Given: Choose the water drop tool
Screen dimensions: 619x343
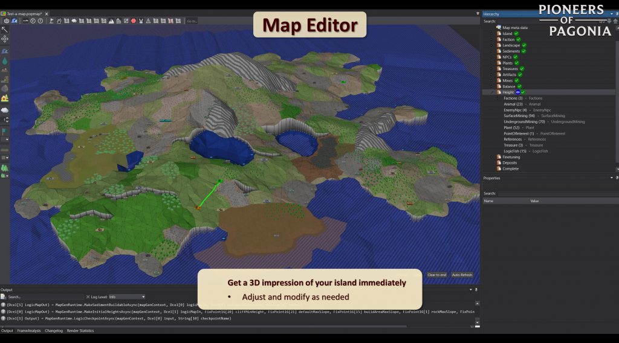Looking at the screenshot, I should [5, 61].
